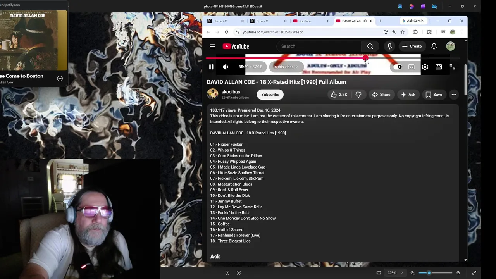Open video player settings gear
This screenshot has height=279, width=496.
point(425,67)
